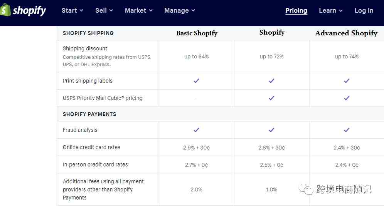Go to the Pricing page
Image resolution: width=384 pixels, height=206 pixels.
pos(296,10)
